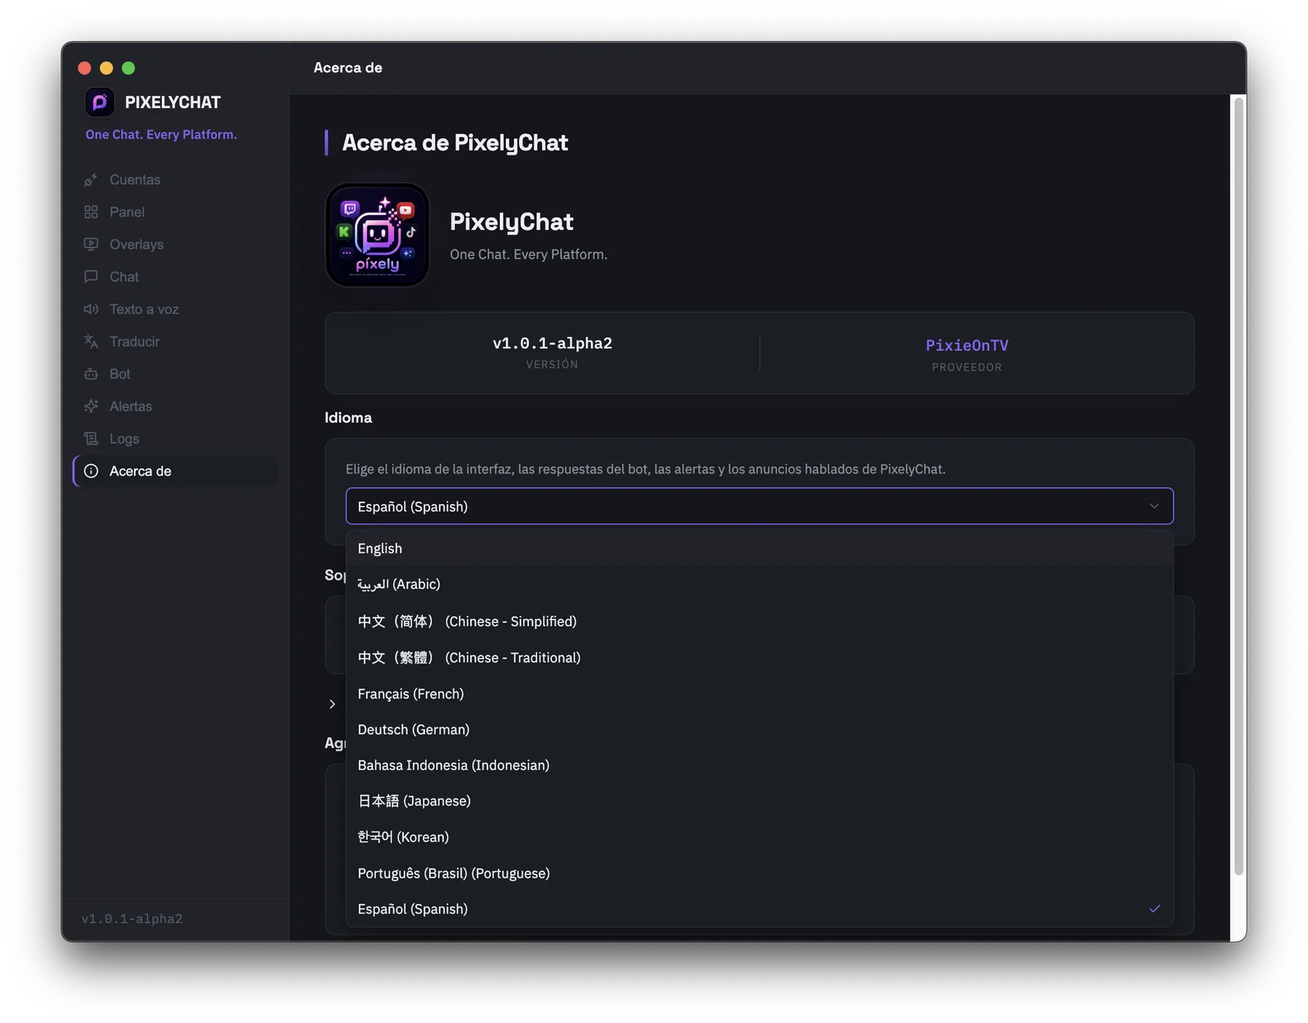The image size is (1308, 1023).
Task: Choose English from the language list
Action: pos(759,549)
